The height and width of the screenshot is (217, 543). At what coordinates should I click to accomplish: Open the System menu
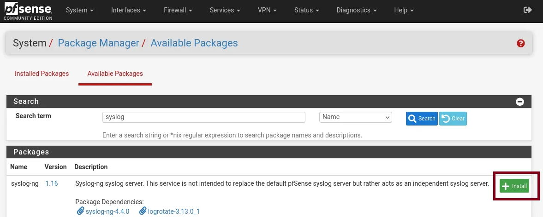pyautogui.click(x=80, y=11)
